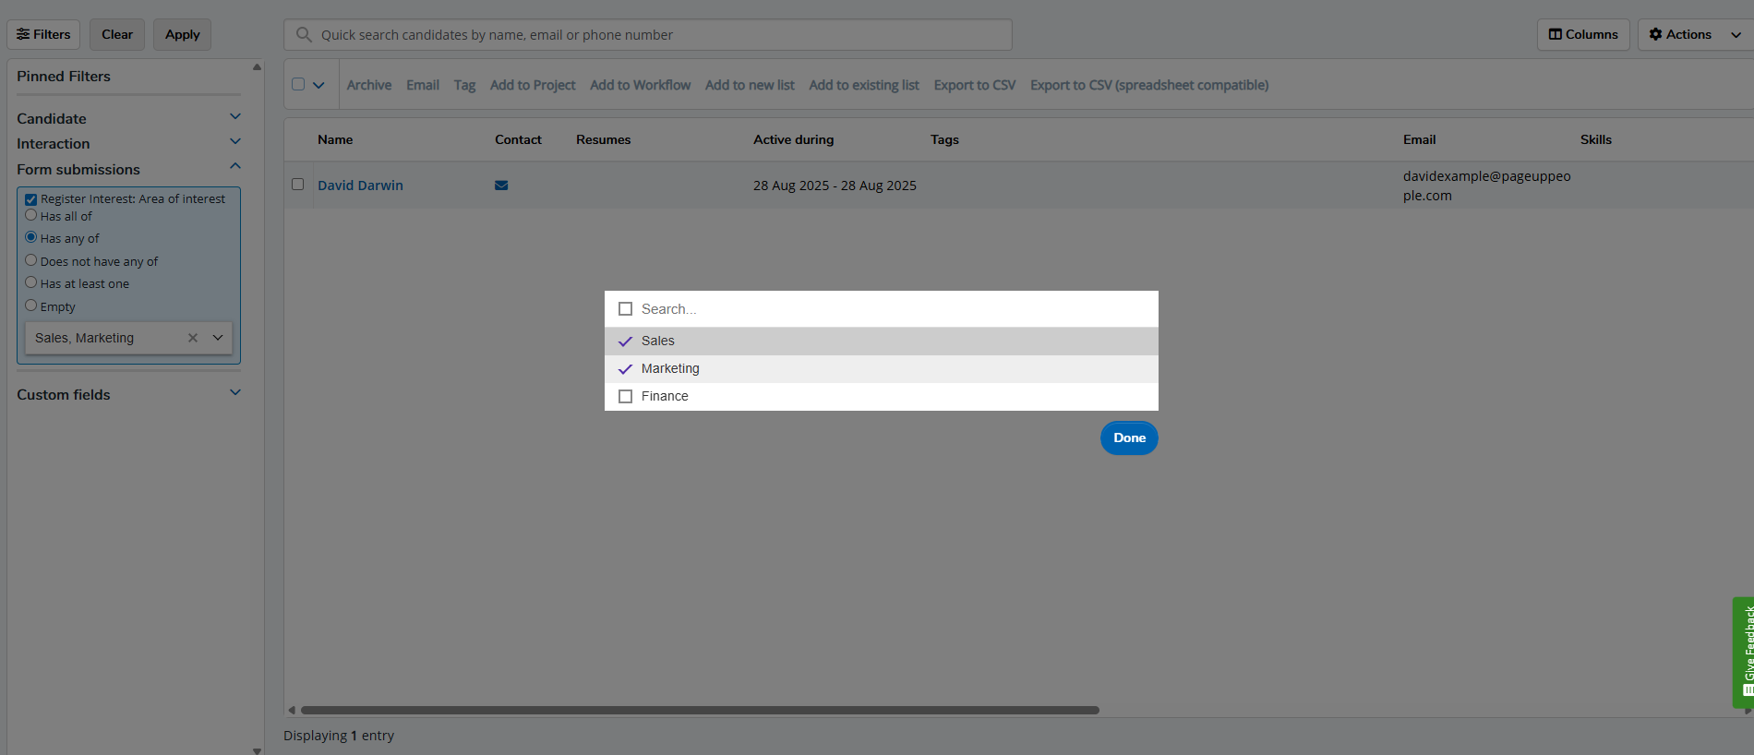Open the bulk selection dropdown chevron
The image size is (1754, 755).
(x=318, y=85)
